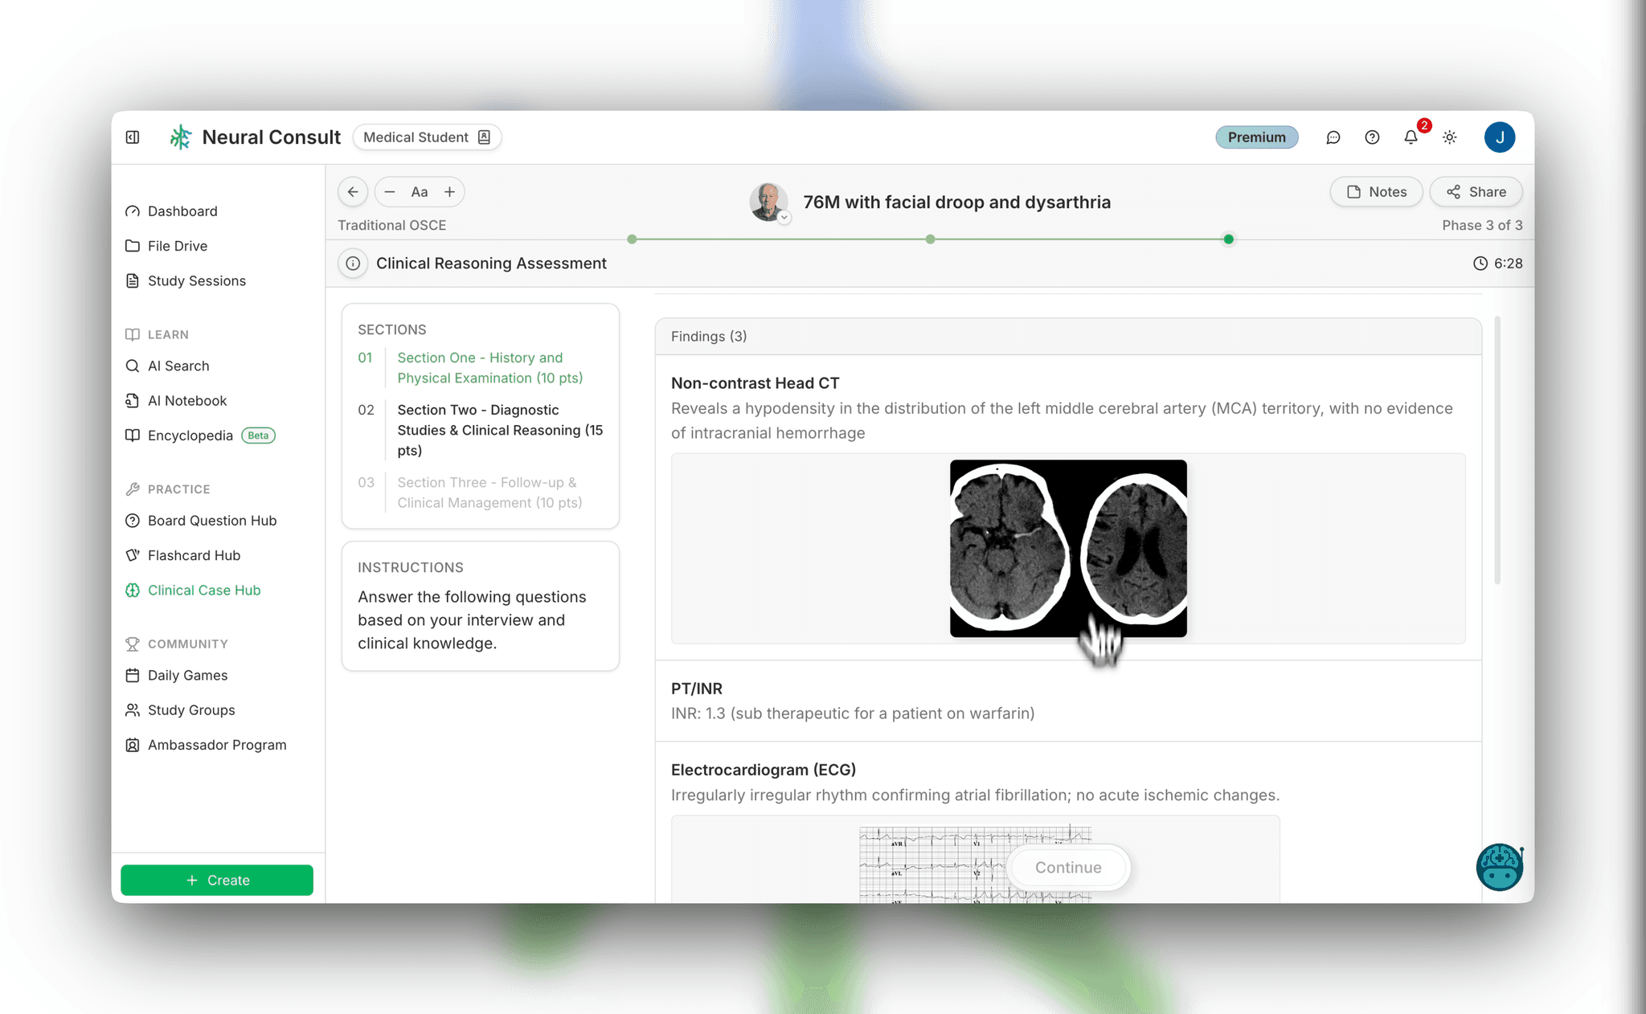1646x1014 pixels.
Task: Open Study Sessions
Action: 197,280
